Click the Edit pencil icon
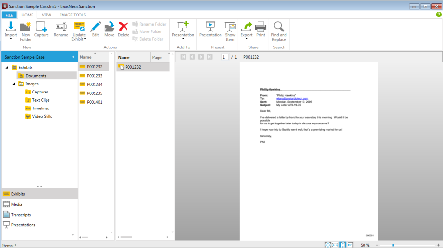 coord(95,27)
